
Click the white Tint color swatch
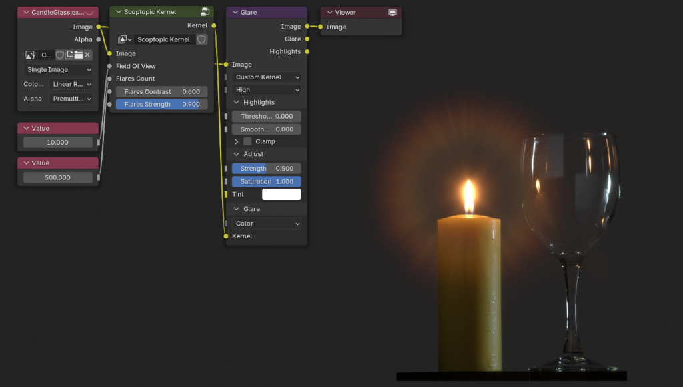click(281, 194)
